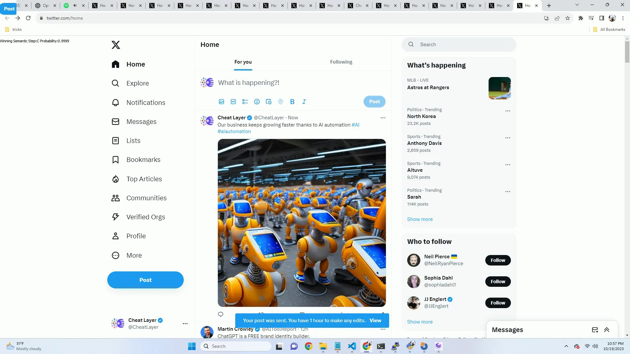Expand the Cheat Layer tweet options menu

[383, 118]
